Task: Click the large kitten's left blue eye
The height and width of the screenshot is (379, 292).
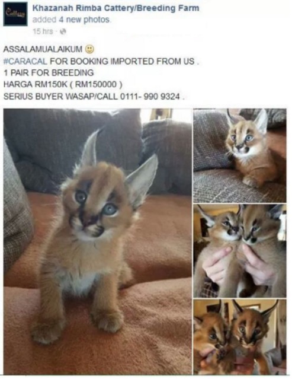Action: (81, 196)
